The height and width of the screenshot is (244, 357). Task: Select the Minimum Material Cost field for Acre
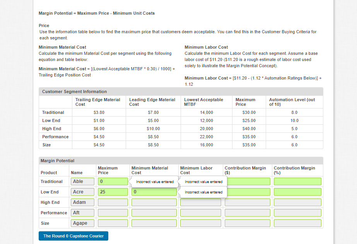tap(154, 191)
